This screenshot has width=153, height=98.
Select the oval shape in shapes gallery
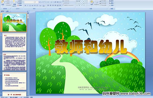[87, 1]
